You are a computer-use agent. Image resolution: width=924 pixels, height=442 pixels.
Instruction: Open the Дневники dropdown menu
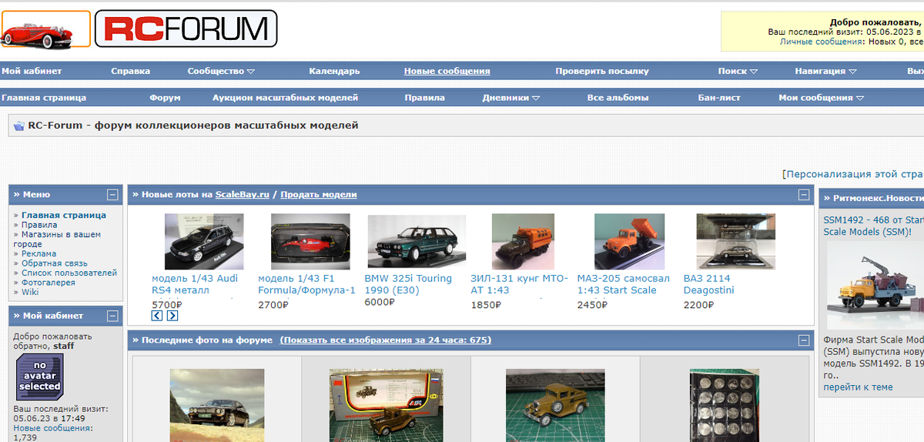511,98
